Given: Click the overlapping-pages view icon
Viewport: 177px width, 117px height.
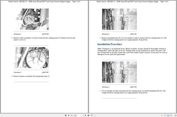Looking at the screenshot, I should pyautogui.click(x=92, y=115).
